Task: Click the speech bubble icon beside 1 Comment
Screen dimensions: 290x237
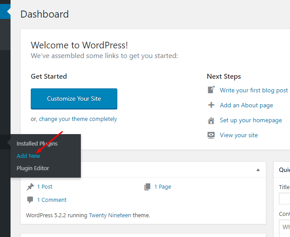Action: click(x=30, y=200)
